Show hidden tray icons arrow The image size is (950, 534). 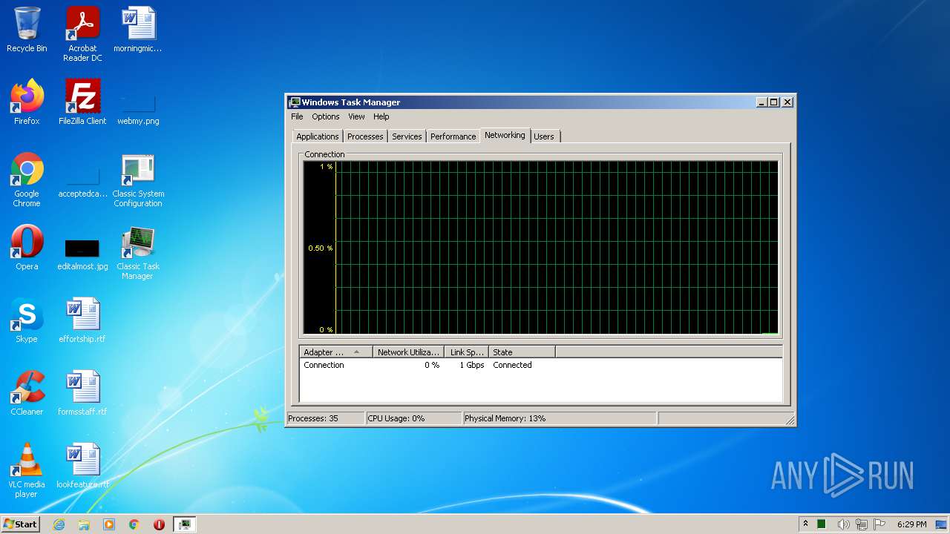805,524
